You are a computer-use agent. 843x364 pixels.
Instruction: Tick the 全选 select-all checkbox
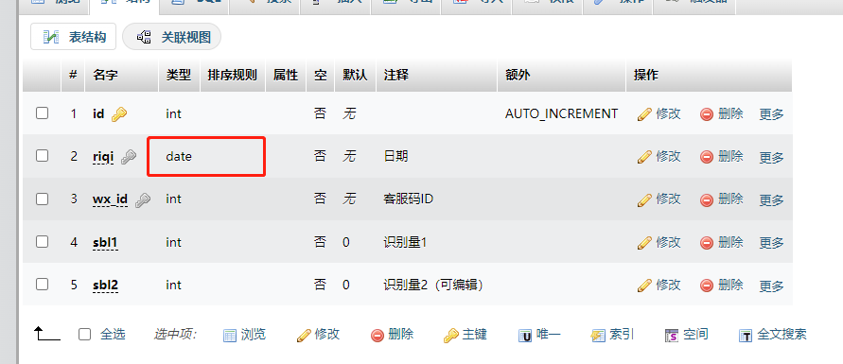point(85,335)
